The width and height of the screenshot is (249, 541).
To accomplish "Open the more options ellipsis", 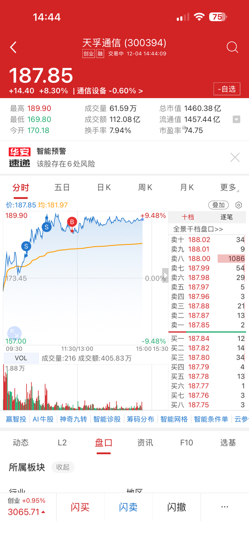I will tap(225, 507).
